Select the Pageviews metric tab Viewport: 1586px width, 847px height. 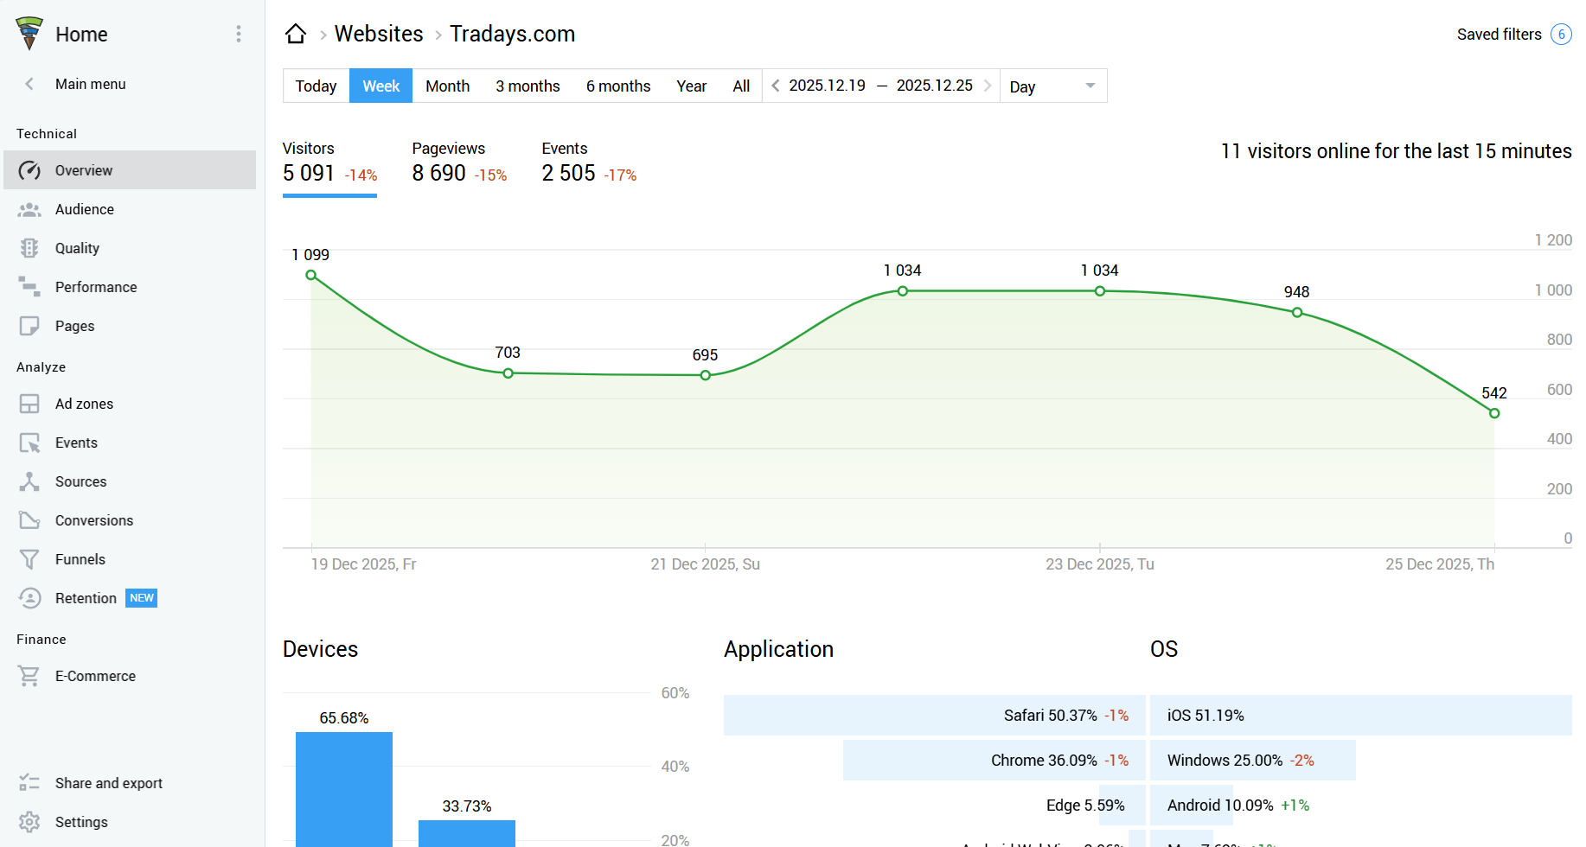[459, 163]
